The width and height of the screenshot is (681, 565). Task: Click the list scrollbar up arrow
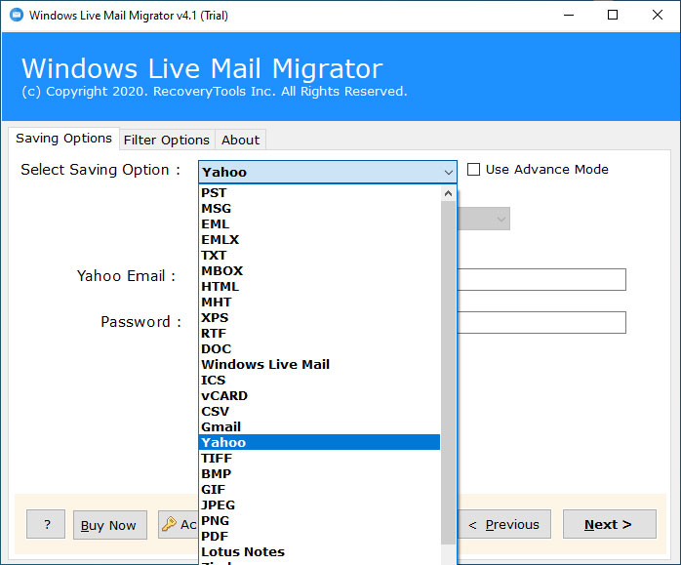(448, 193)
